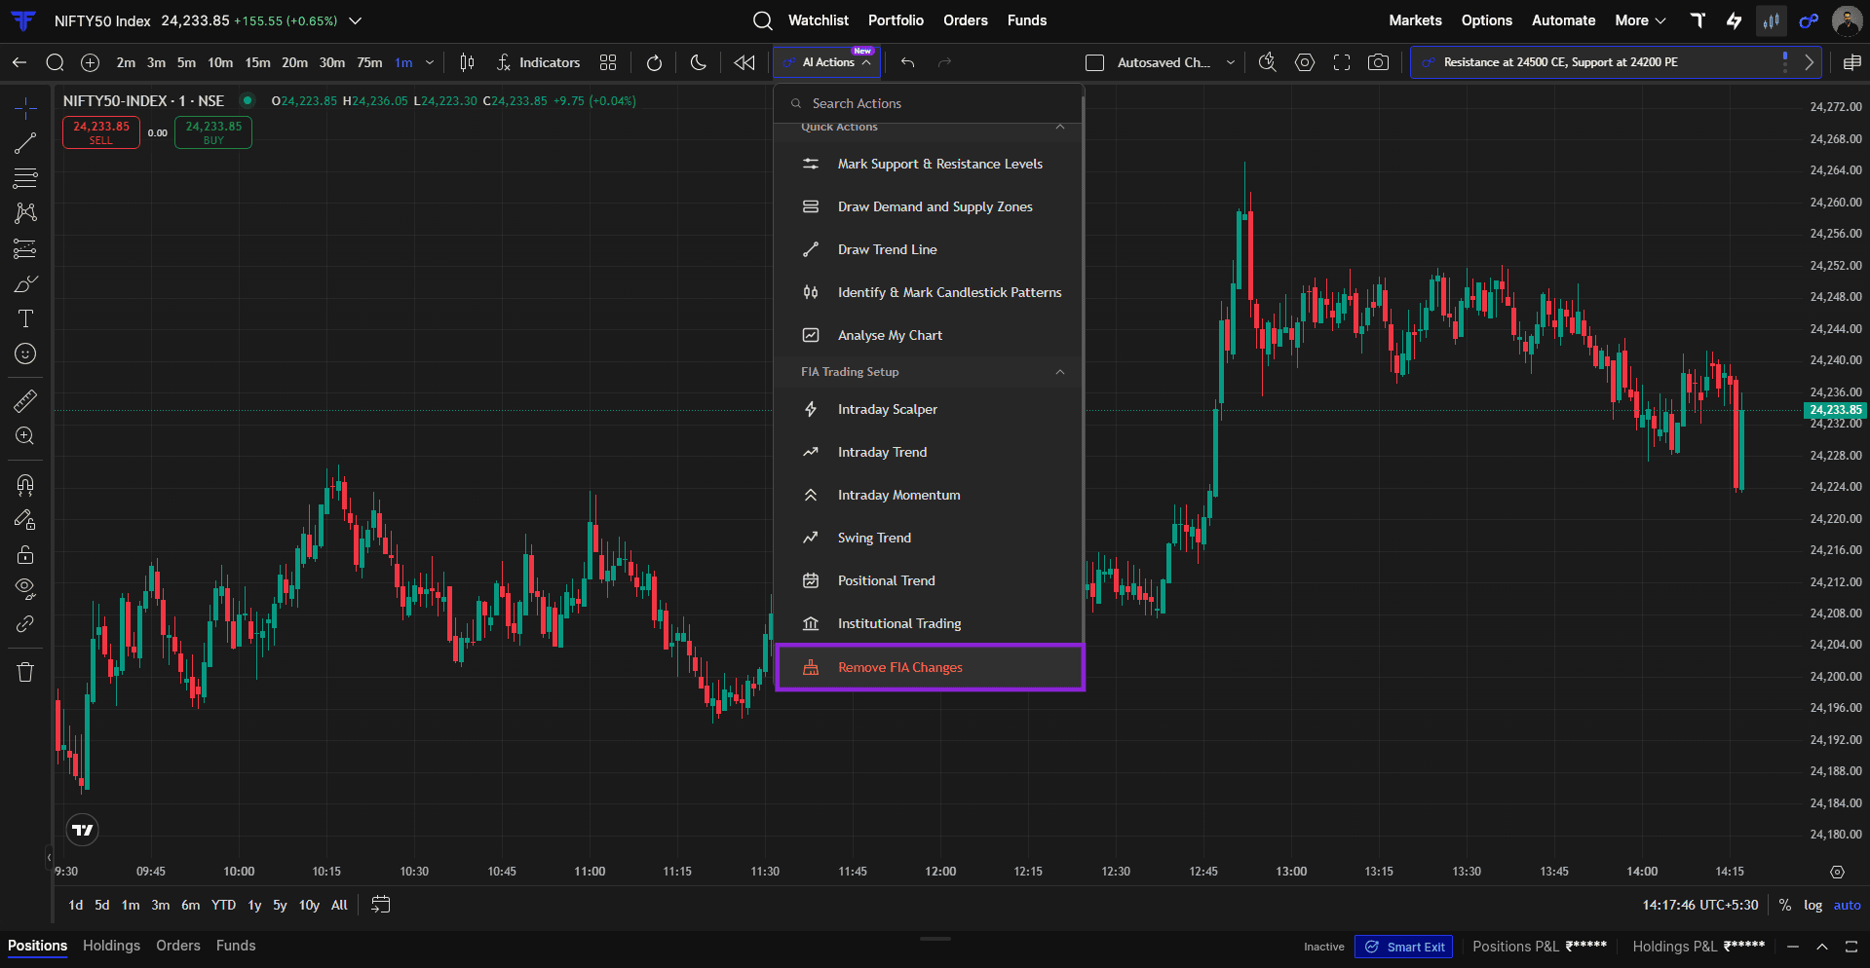The height and width of the screenshot is (968, 1870).
Task: Take a chart snapshot with camera icon
Action: [1378, 62]
